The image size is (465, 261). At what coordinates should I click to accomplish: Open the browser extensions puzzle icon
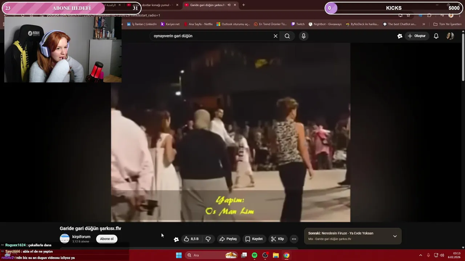coord(429,15)
